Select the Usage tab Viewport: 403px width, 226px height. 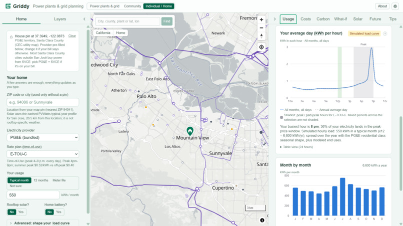tap(288, 19)
